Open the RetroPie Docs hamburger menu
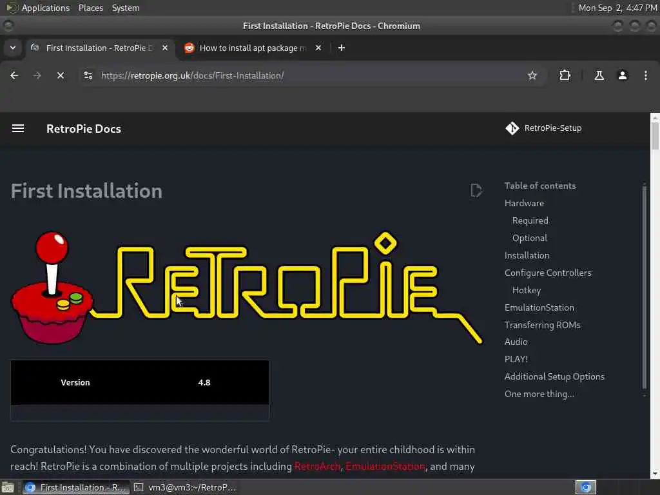 click(x=17, y=128)
